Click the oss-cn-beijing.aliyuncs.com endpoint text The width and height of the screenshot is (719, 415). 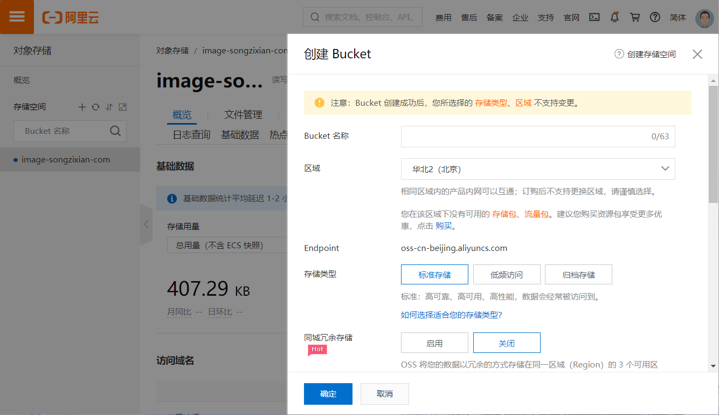coord(454,248)
